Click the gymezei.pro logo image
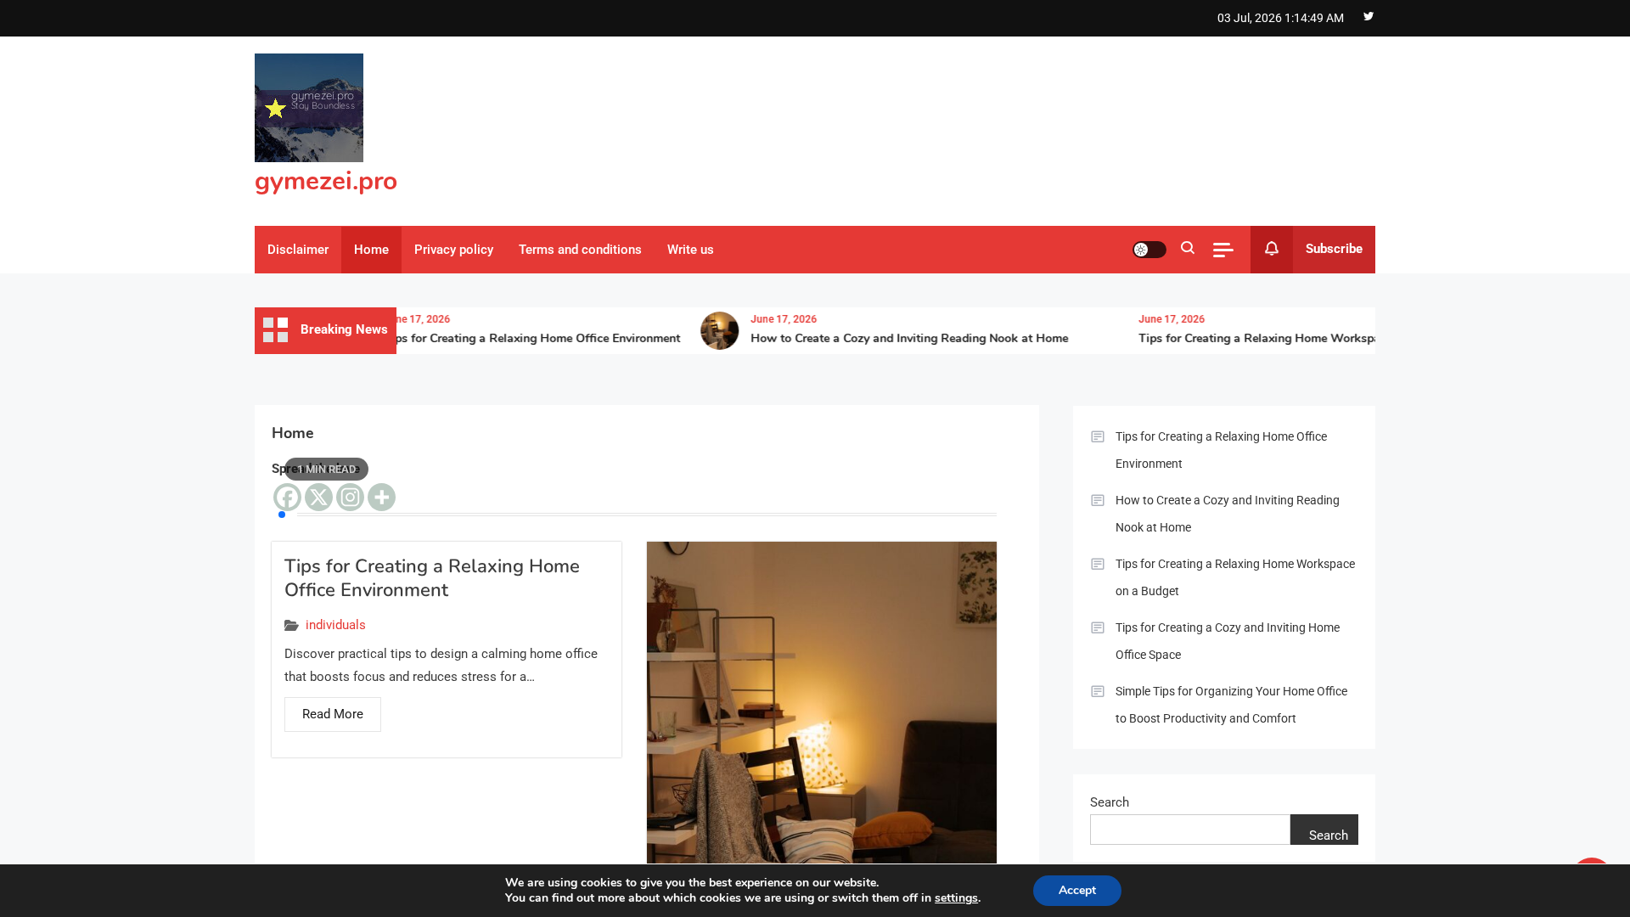Image resolution: width=1630 pixels, height=917 pixels. [x=309, y=108]
